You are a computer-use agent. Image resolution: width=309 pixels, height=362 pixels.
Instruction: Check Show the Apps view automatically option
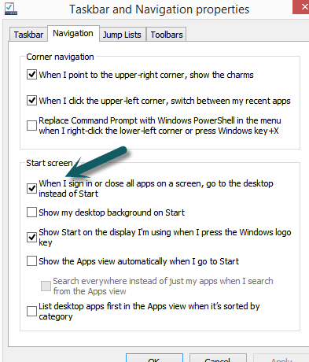pyautogui.click(x=31, y=261)
